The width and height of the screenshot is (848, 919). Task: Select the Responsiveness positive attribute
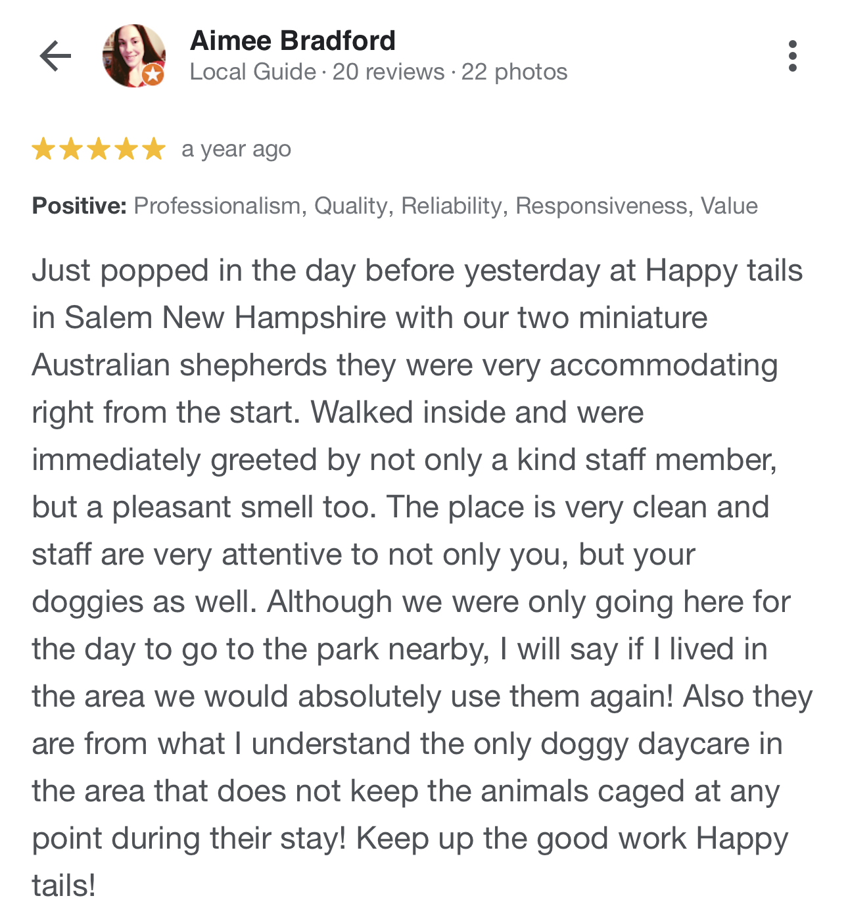(601, 206)
